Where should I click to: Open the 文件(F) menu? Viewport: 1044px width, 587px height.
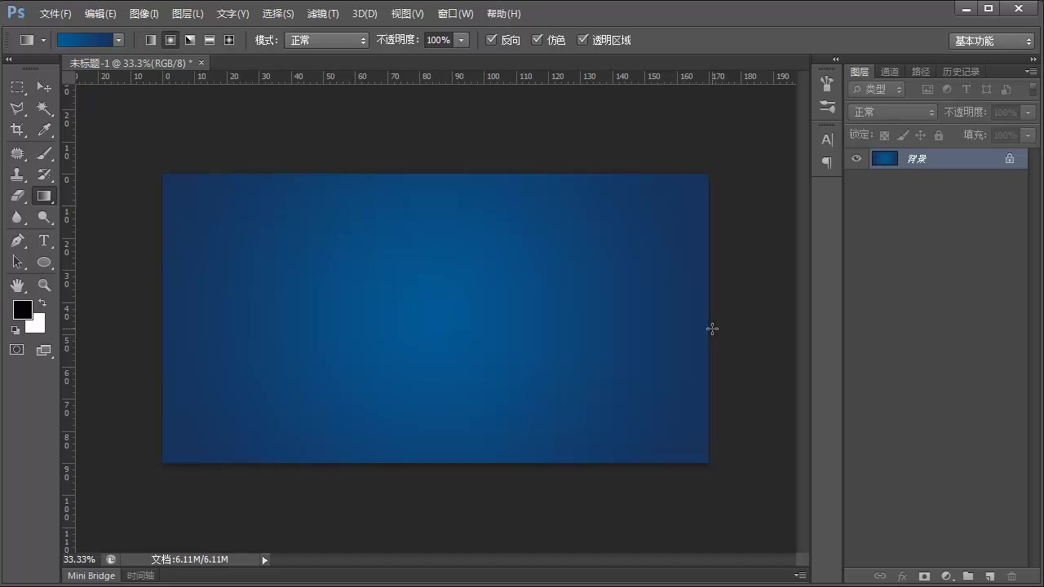[x=55, y=14]
